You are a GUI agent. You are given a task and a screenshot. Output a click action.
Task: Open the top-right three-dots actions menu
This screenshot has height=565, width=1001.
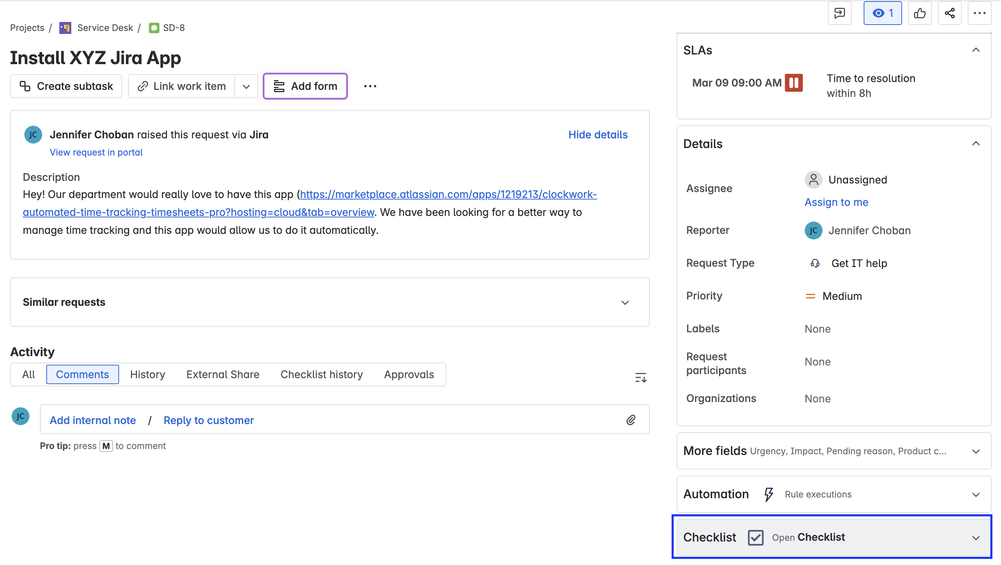coord(979,13)
